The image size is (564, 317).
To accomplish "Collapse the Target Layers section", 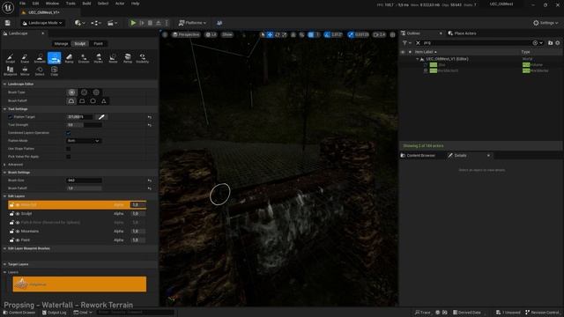I will click(x=4, y=264).
